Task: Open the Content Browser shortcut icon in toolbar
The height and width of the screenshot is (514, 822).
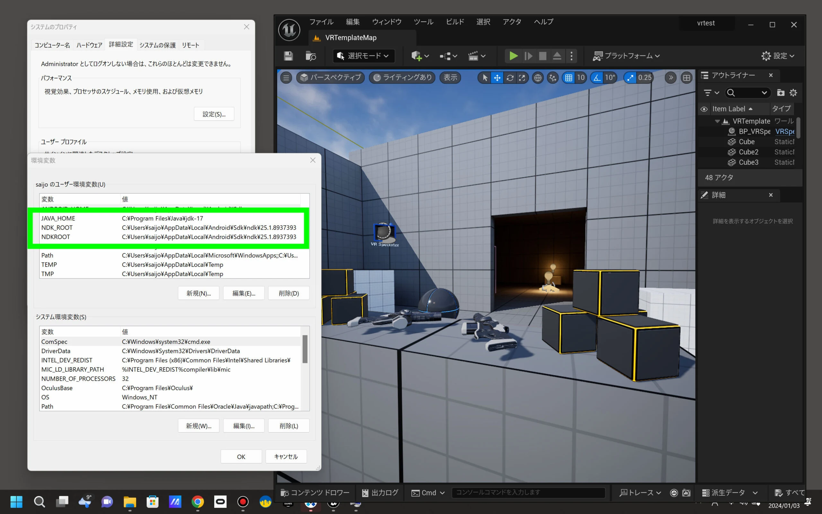Action: click(x=310, y=56)
